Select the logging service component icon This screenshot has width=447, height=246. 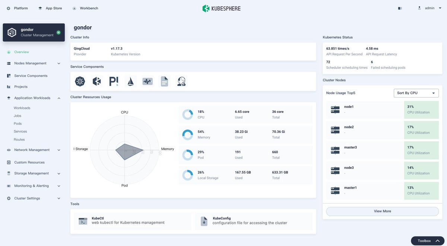click(x=164, y=81)
